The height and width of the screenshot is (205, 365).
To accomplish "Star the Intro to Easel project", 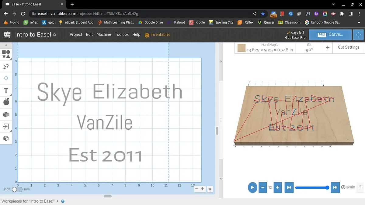I will coord(55,35).
